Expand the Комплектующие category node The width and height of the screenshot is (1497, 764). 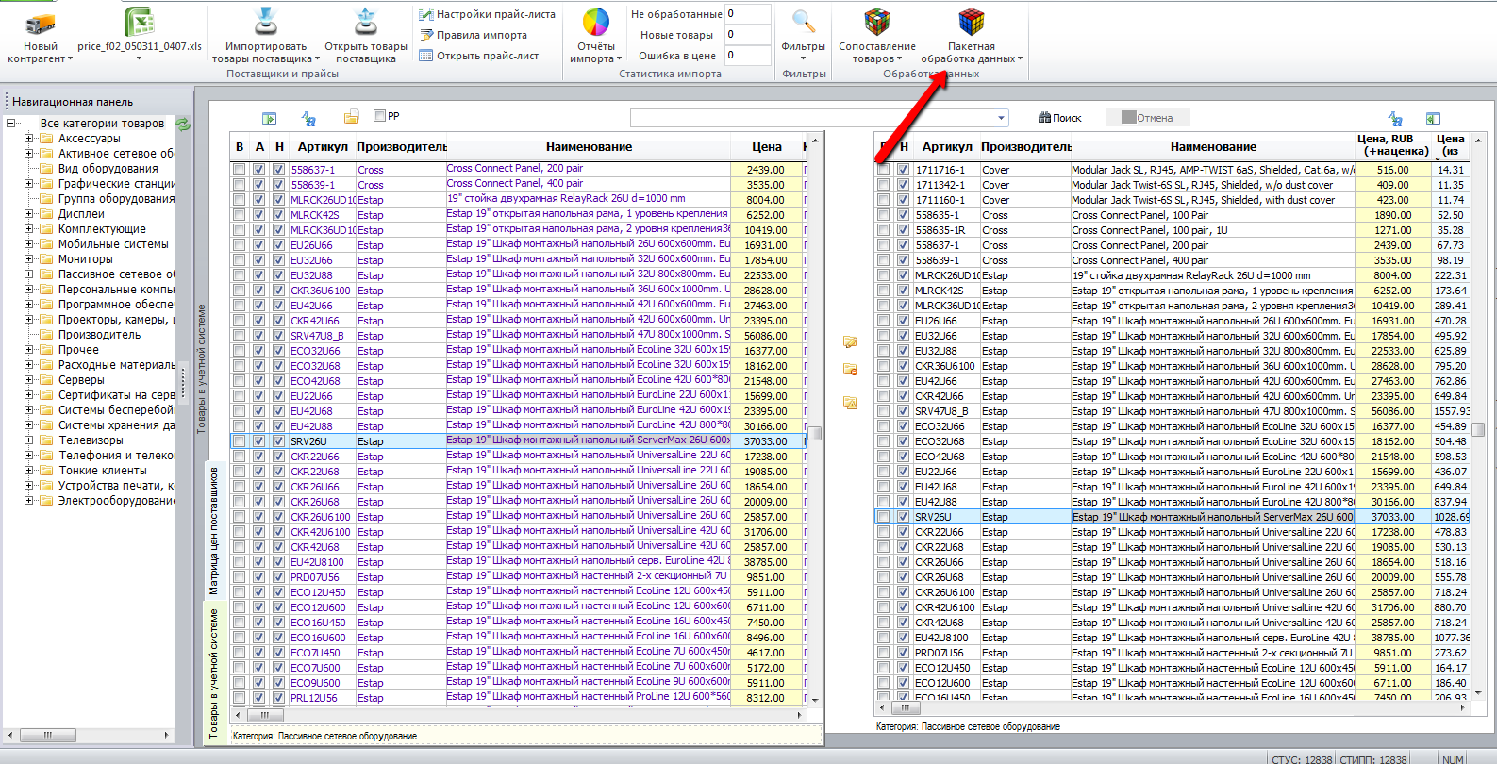pyautogui.click(x=29, y=229)
